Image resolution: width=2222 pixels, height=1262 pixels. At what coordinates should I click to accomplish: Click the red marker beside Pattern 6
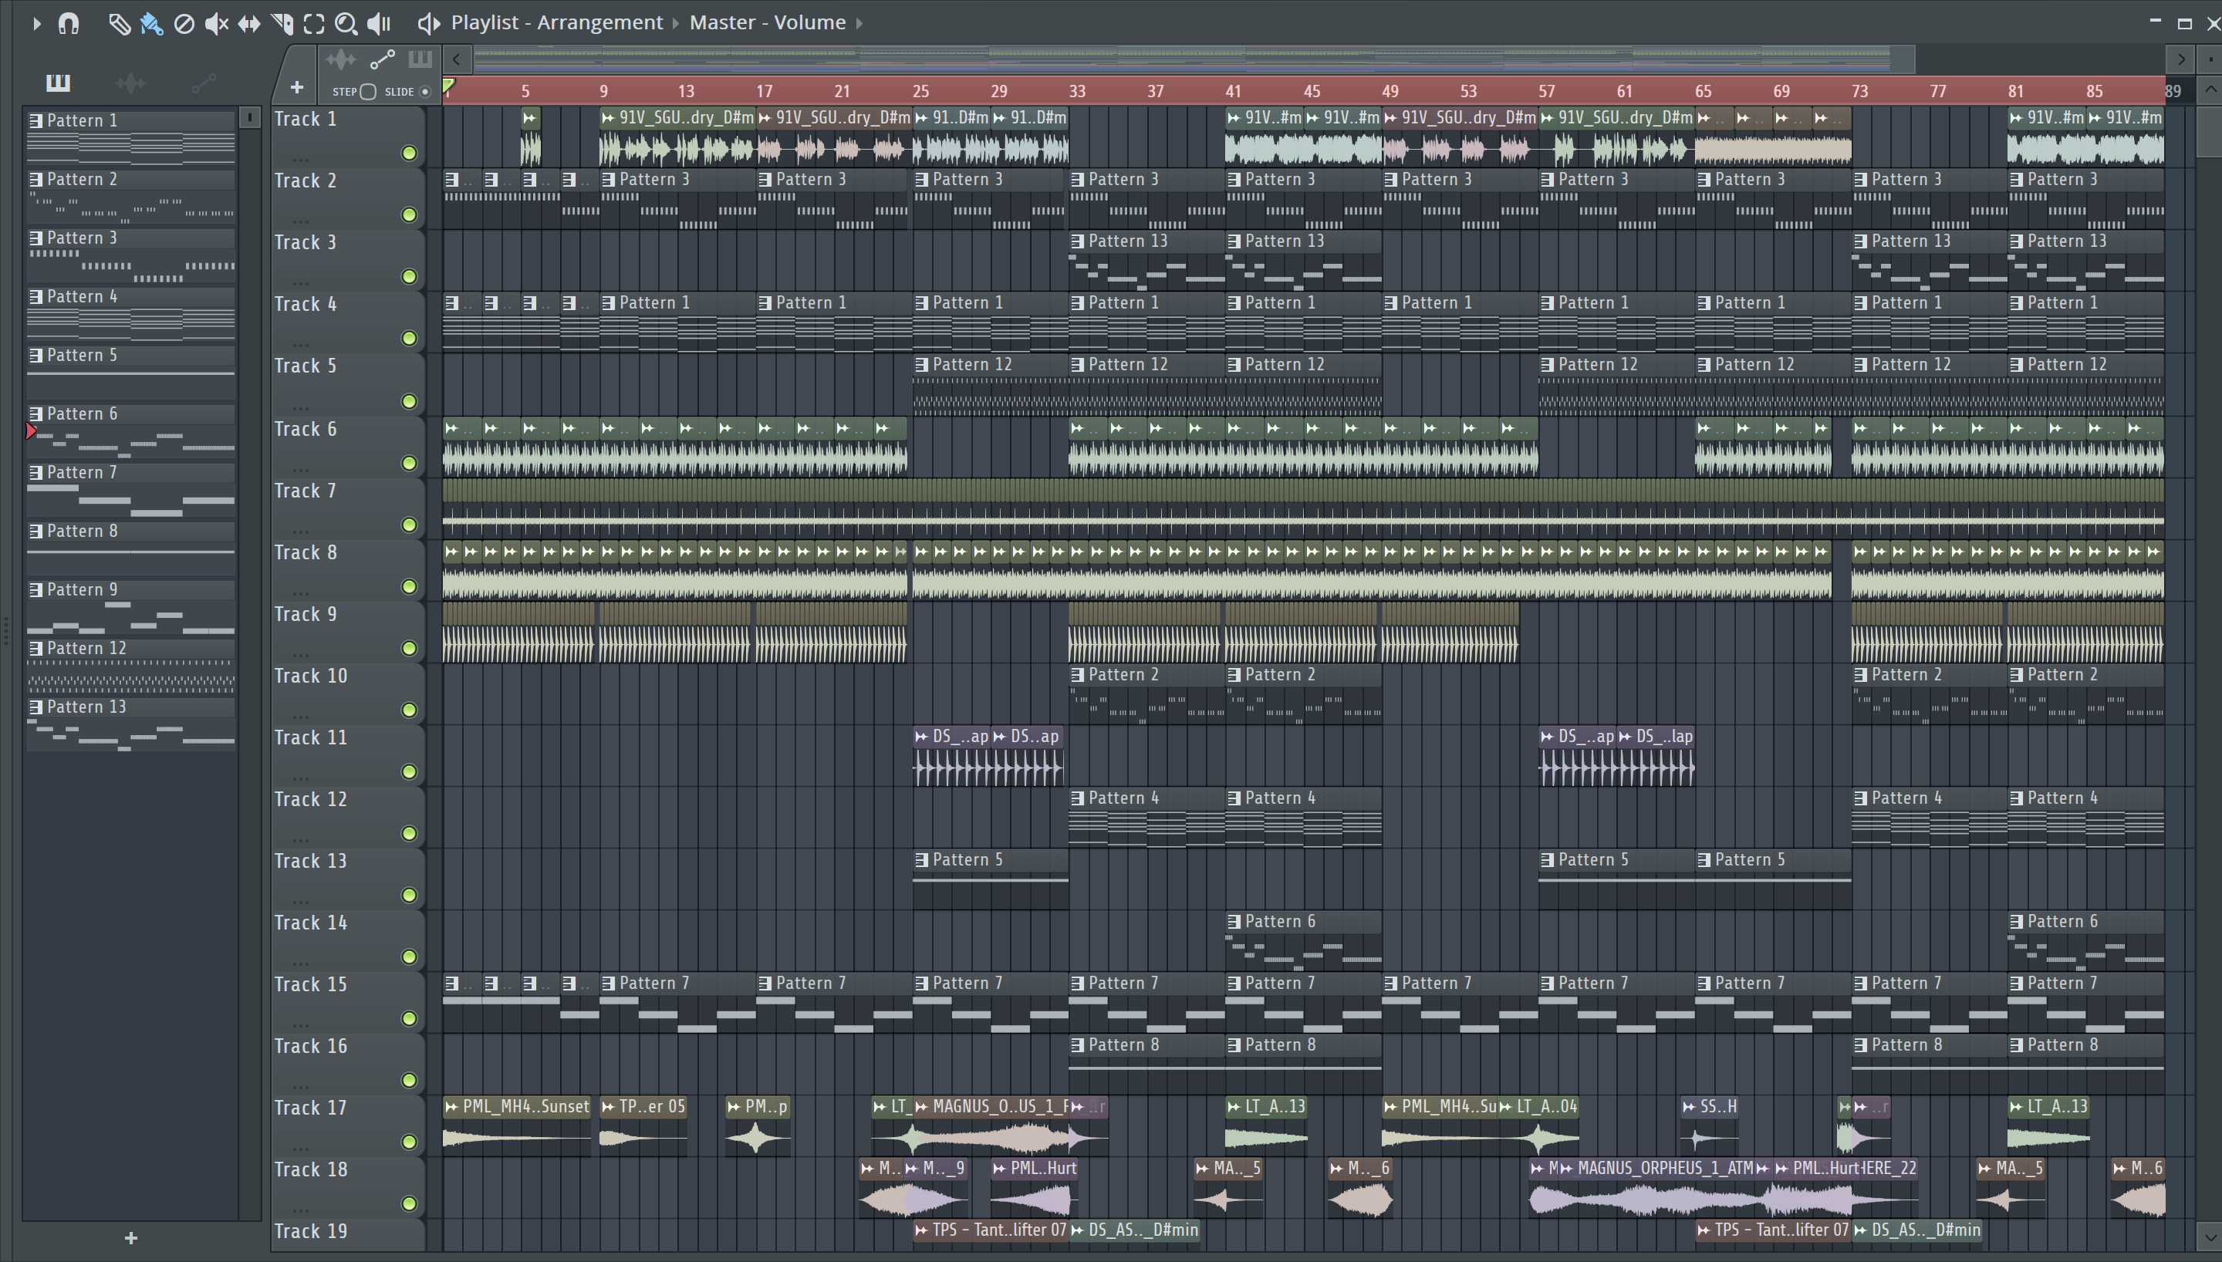(31, 430)
